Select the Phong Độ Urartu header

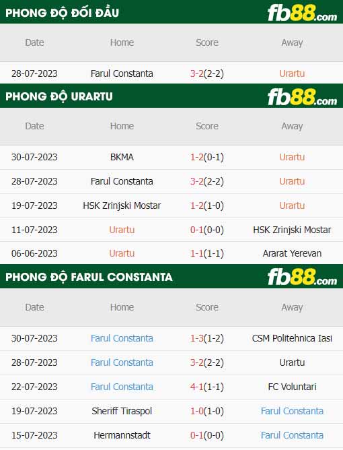[59, 97]
